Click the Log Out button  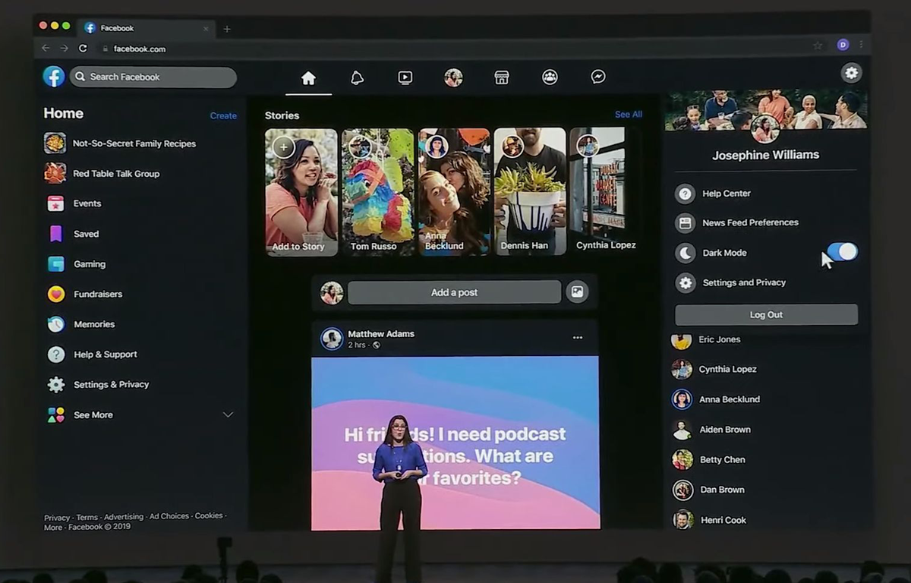pyautogui.click(x=766, y=315)
